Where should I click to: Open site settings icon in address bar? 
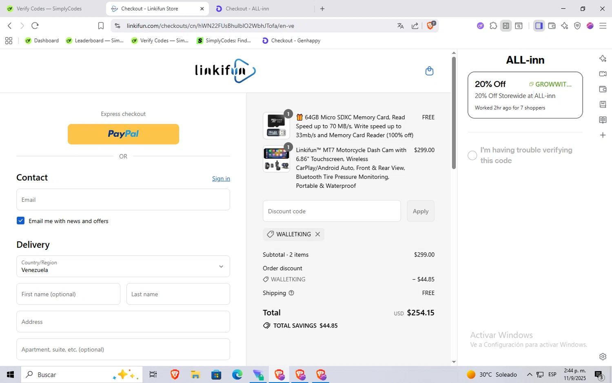[x=118, y=26]
